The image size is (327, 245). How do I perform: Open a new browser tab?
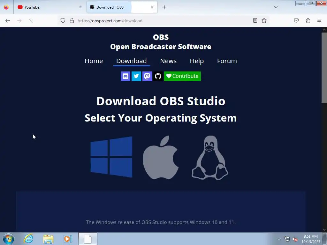(x=164, y=7)
